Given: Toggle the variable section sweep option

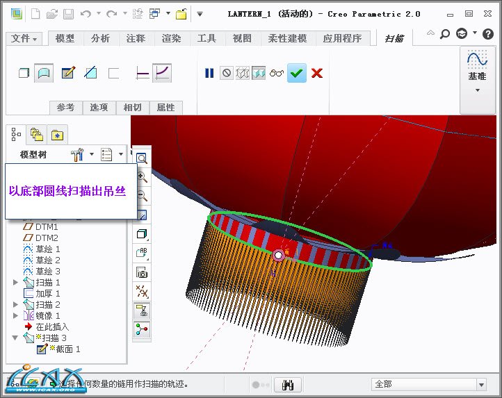Looking at the screenshot, I should click(162, 72).
